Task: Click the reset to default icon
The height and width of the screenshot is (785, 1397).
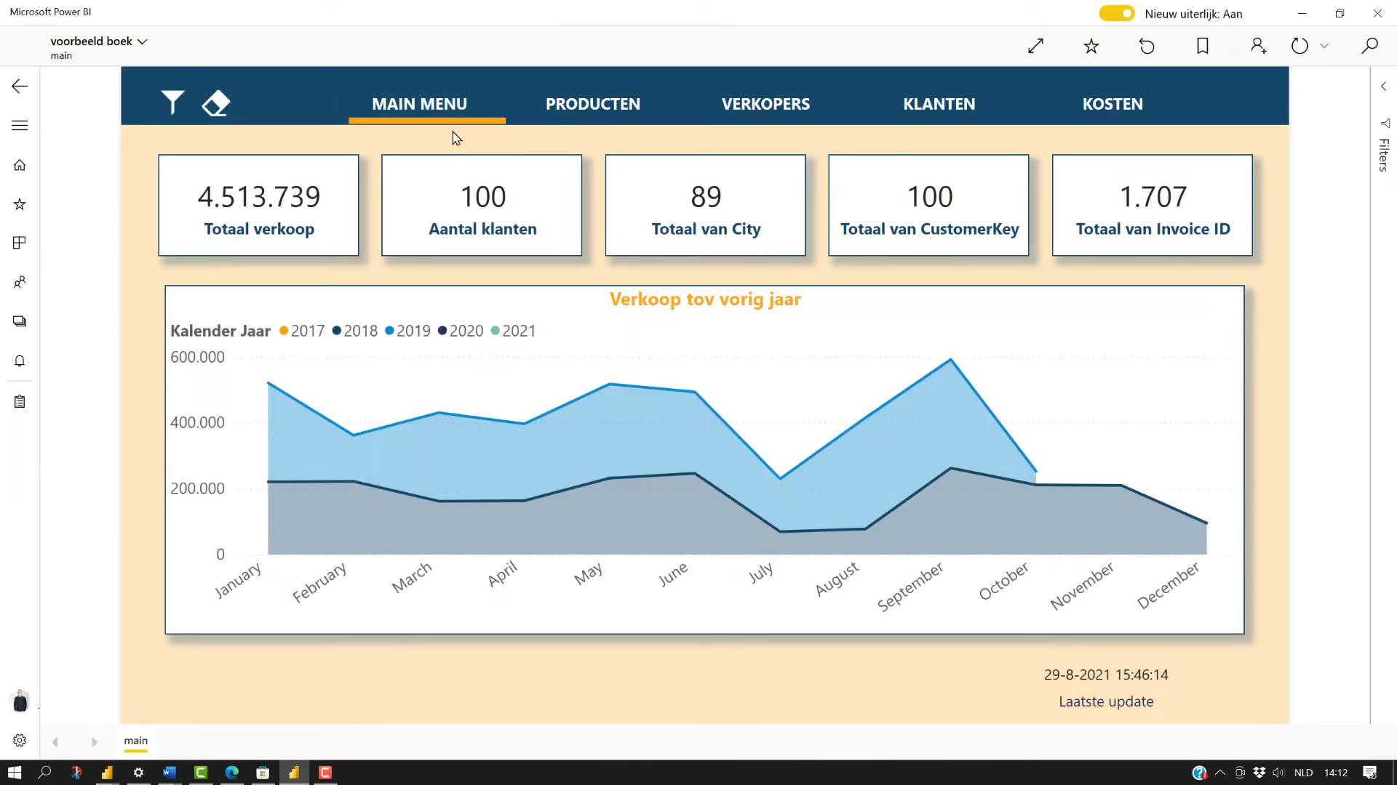Action: click(1147, 46)
